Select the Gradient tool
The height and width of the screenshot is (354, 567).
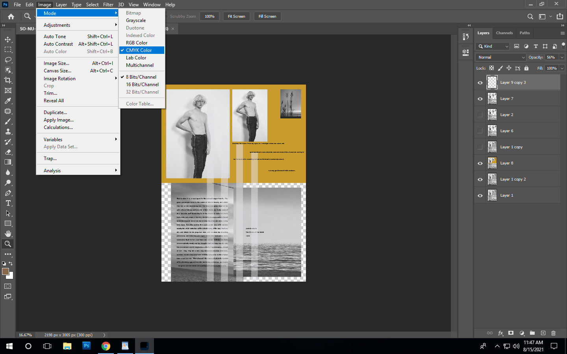(8, 162)
